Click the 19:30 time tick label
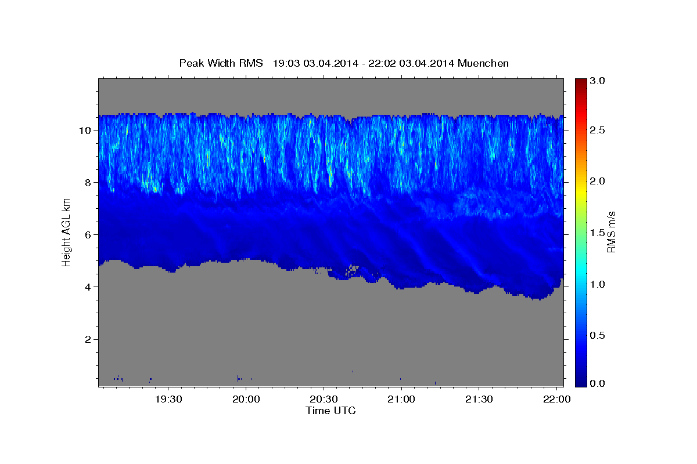This screenshot has height=464, width=697. pos(168,400)
